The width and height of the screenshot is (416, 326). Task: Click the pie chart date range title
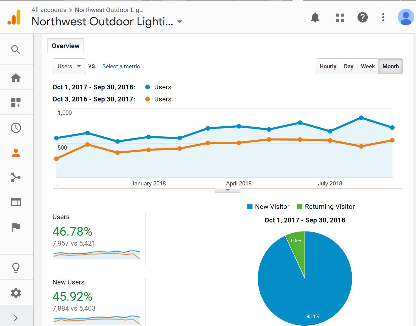(305, 220)
